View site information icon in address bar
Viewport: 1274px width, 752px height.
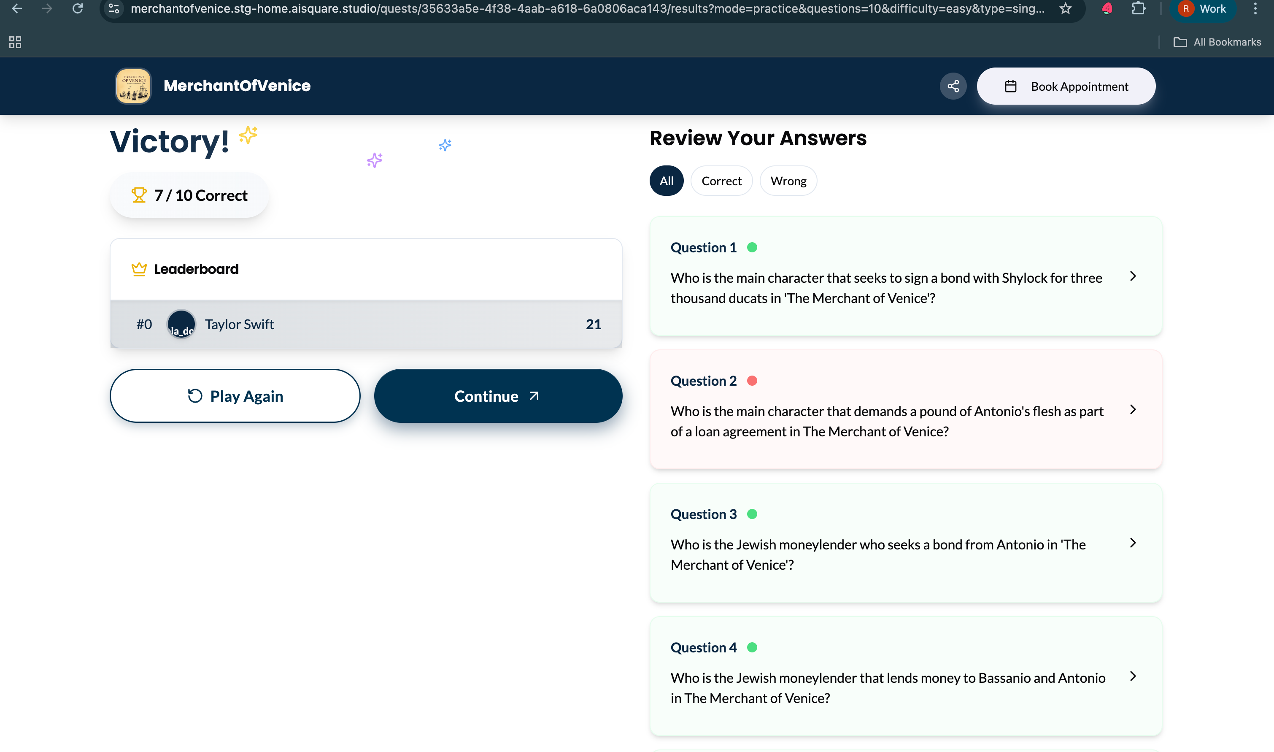[114, 8]
